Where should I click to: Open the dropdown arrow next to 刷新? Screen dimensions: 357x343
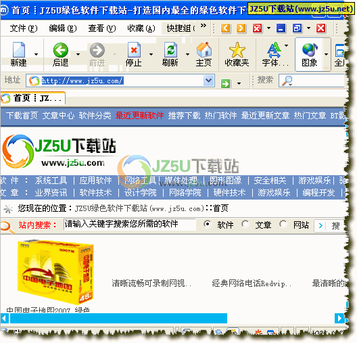pyautogui.click(x=187, y=54)
